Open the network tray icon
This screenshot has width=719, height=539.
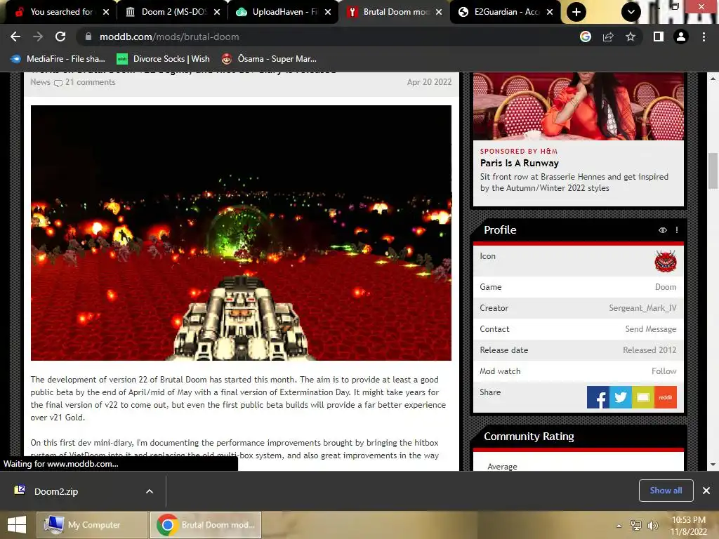click(x=636, y=525)
